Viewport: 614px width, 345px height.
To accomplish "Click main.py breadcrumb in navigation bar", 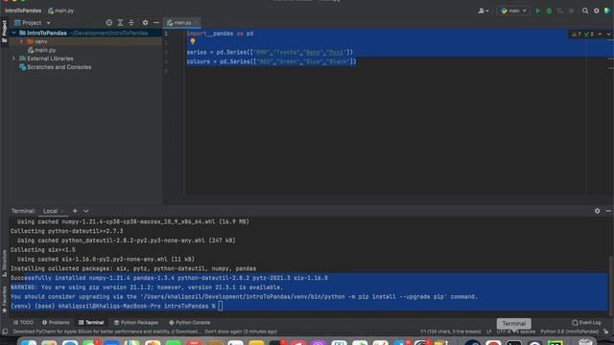I will tap(61, 11).
